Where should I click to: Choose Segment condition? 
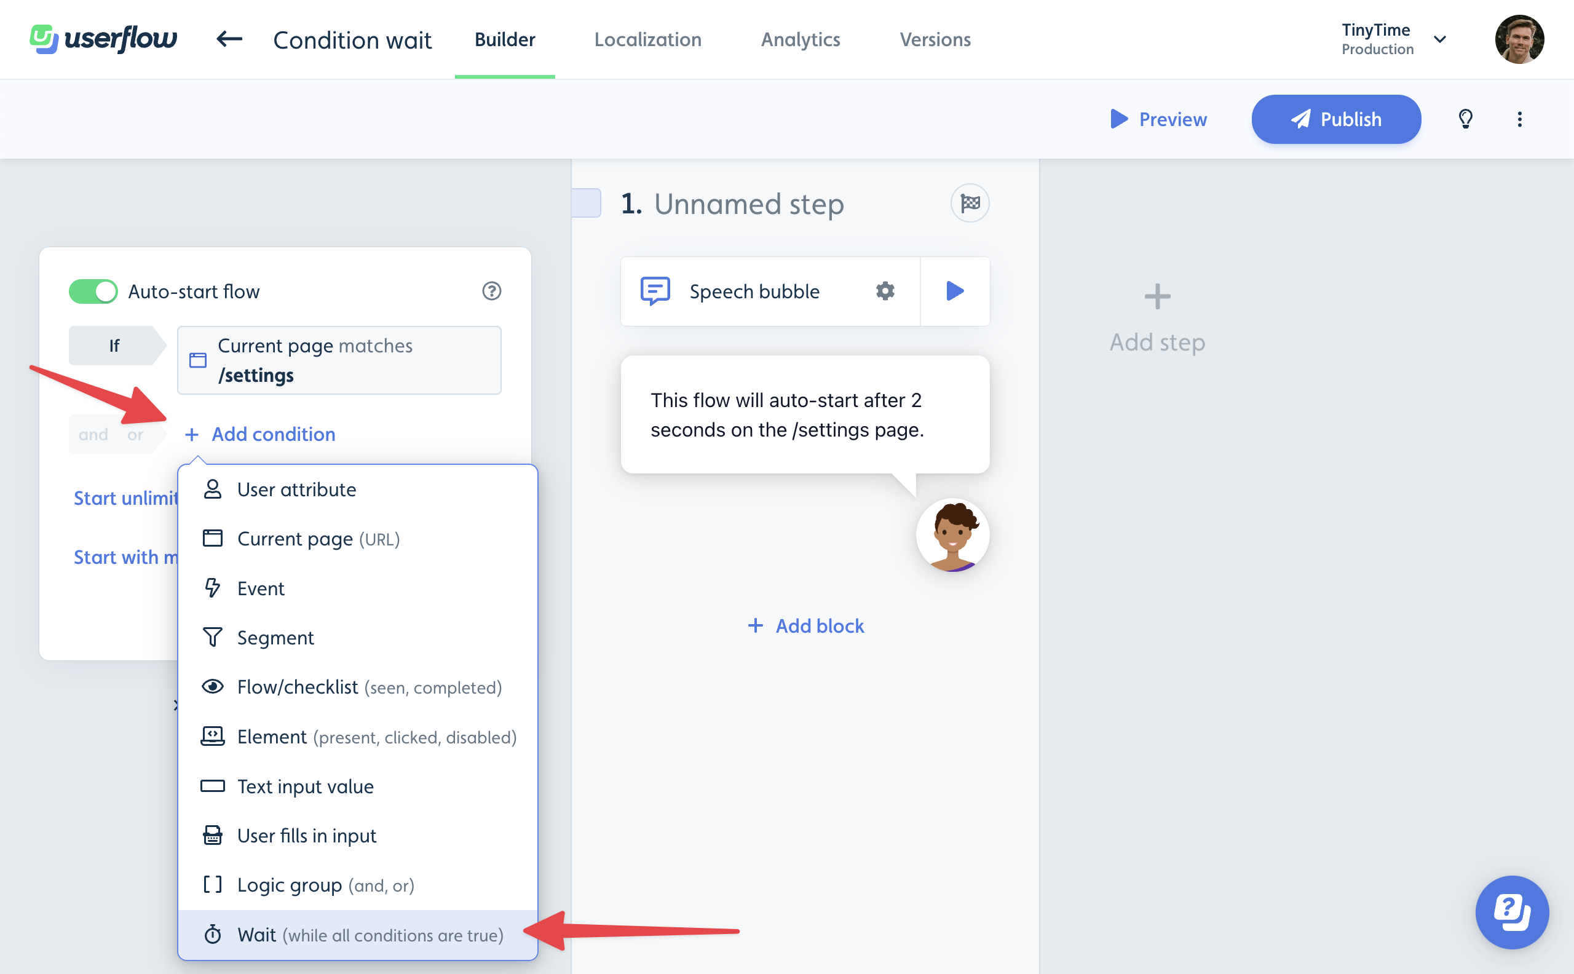(358, 638)
